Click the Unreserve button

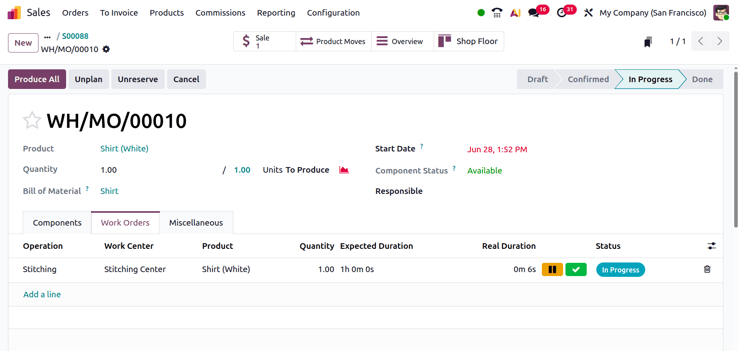click(138, 79)
